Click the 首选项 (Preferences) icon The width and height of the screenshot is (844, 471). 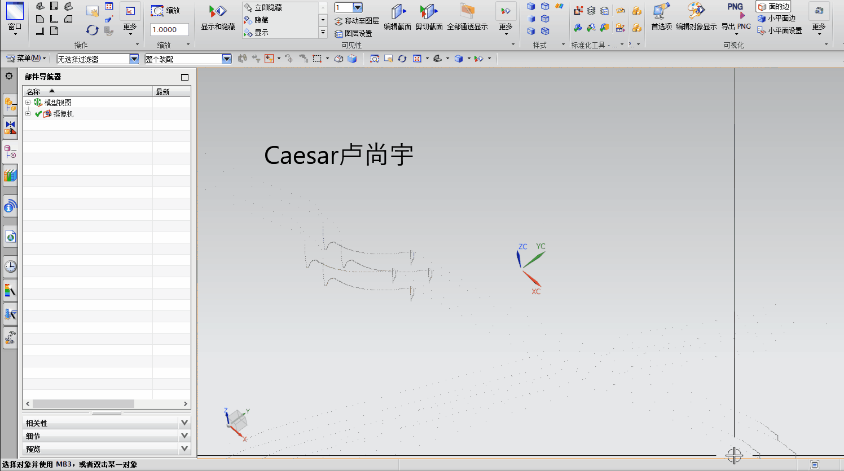coord(660,15)
